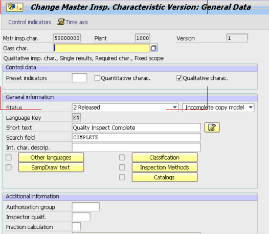This screenshot has height=234, width=269.
Task: Focus the Class char. yellow input field
Action: tap(101, 48)
